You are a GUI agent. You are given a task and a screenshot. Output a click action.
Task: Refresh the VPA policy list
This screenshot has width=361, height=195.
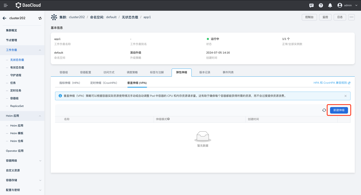[x=324, y=110]
